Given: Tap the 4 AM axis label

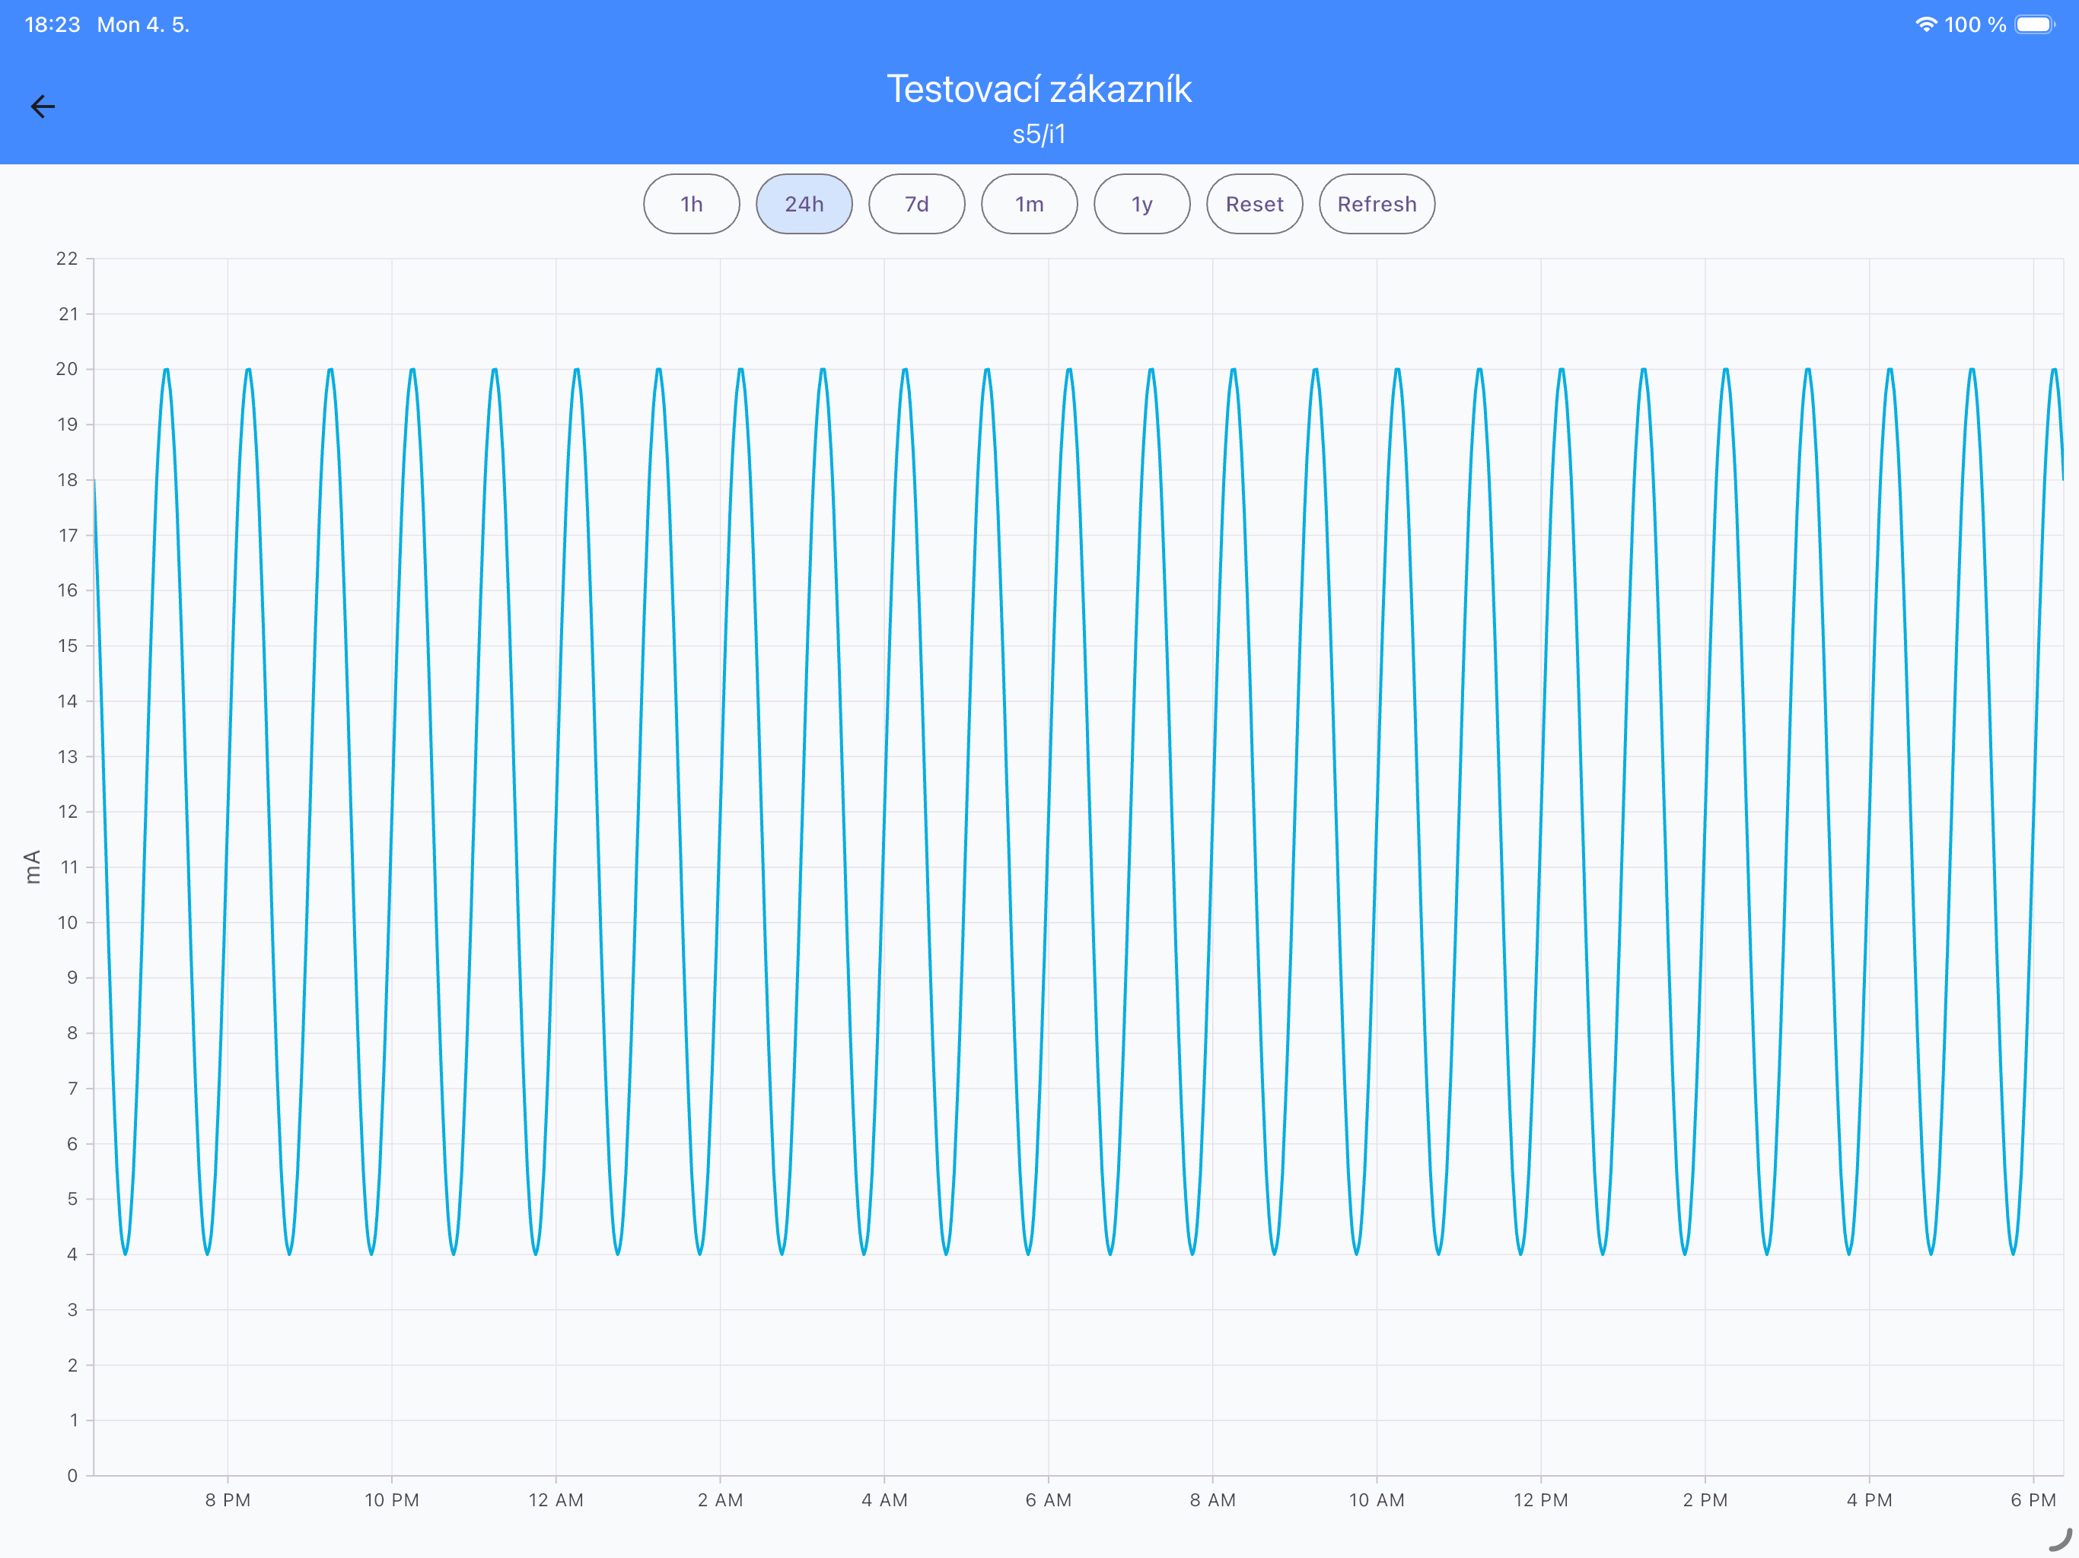Looking at the screenshot, I should (x=884, y=1499).
